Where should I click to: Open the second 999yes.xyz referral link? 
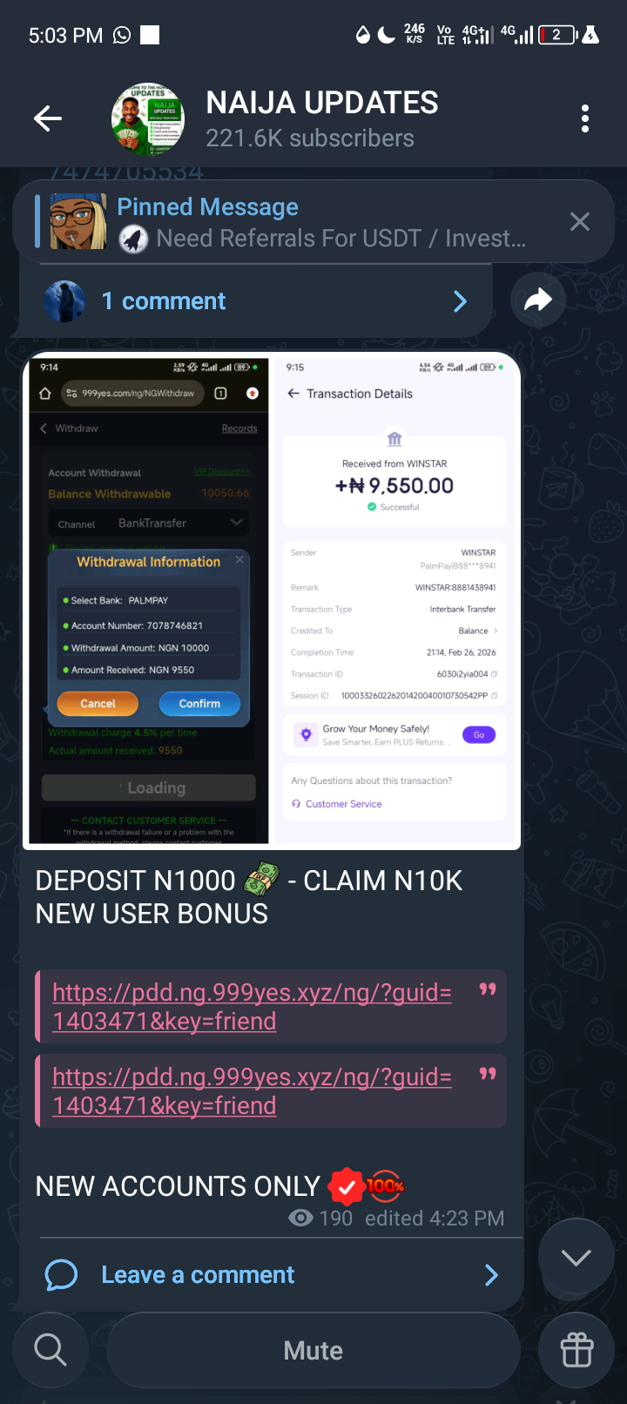click(x=252, y=1090)
